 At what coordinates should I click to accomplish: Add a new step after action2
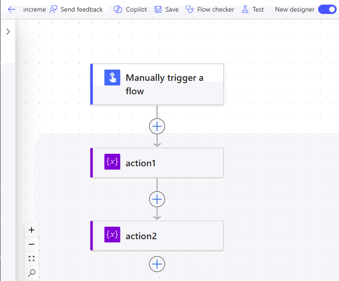157,264
